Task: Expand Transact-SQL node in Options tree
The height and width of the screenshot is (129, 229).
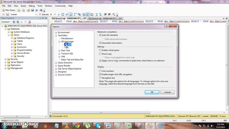Action: coord(59,54)
